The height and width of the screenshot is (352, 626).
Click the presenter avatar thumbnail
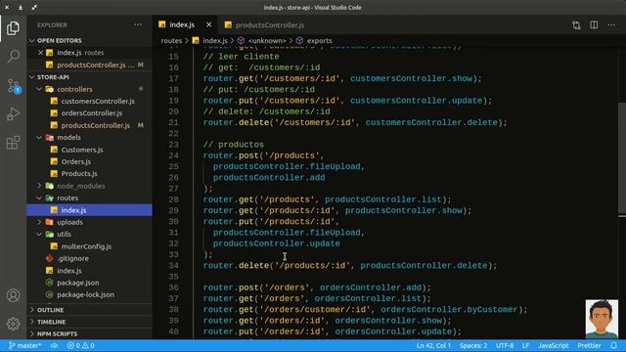[x=602, y=320]
